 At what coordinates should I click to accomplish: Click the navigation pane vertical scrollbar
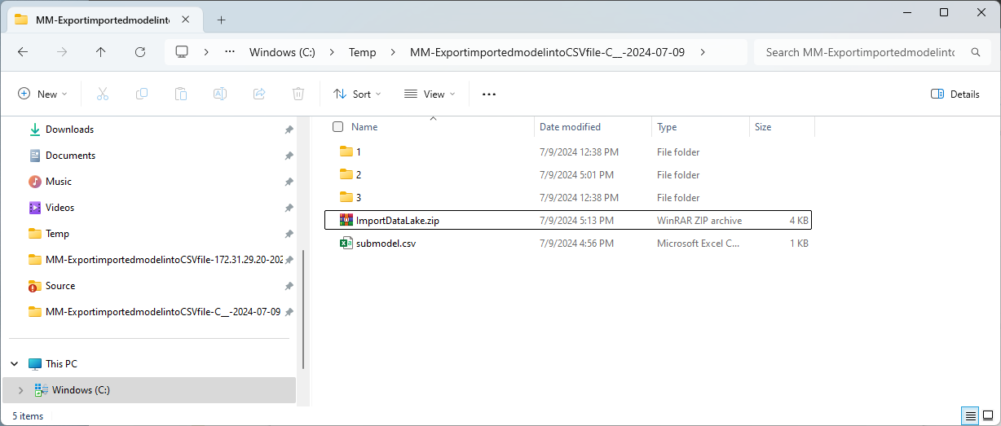pyautogui.click(x=303, y=310)
